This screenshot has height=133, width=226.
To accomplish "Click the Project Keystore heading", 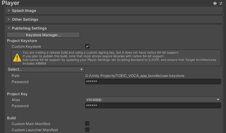I will click(22, 41).
